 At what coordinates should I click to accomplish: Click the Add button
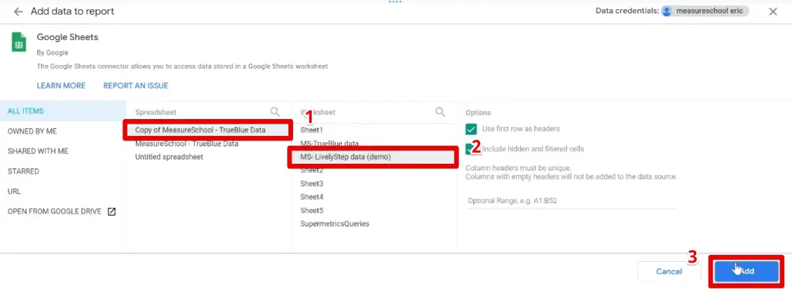pyautogui.click(x=746, y=271)
